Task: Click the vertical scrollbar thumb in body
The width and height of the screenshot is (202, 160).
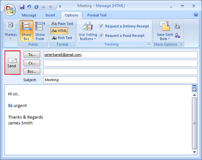Action: coord(194,123)
